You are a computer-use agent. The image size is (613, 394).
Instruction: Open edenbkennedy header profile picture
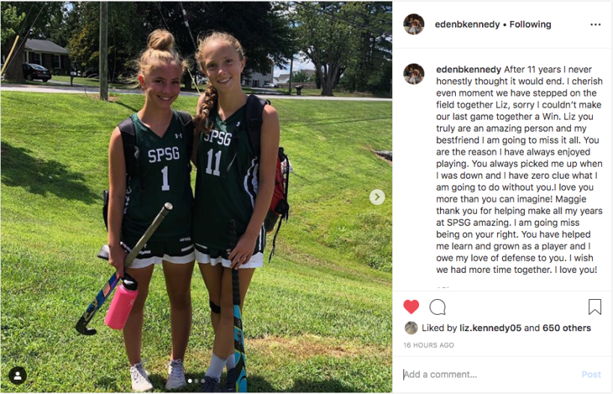pyautogui.click(x=414, y=24)
